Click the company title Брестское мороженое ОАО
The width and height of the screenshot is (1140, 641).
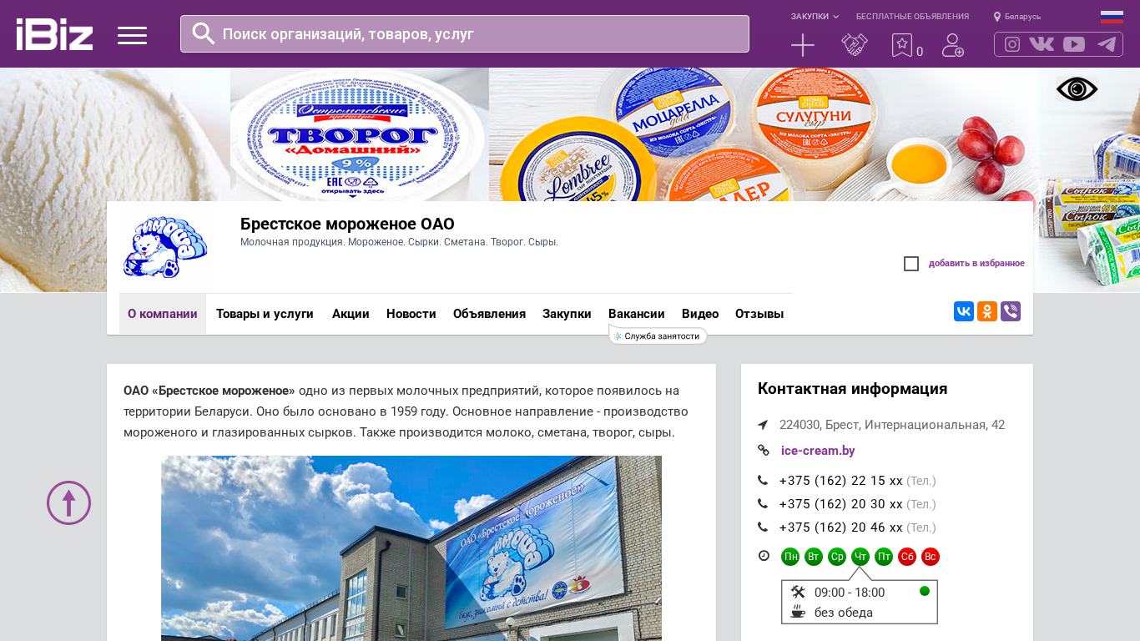pos(347,224)
